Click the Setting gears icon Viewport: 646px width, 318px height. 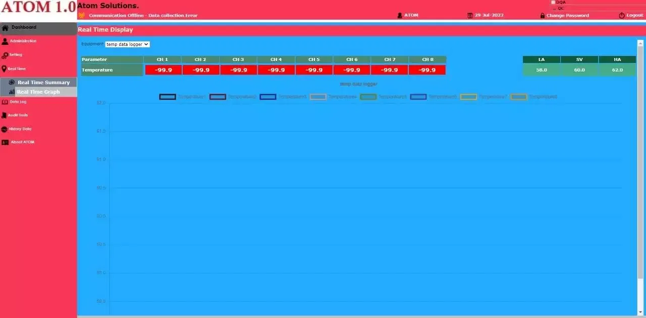click(5, 55)
